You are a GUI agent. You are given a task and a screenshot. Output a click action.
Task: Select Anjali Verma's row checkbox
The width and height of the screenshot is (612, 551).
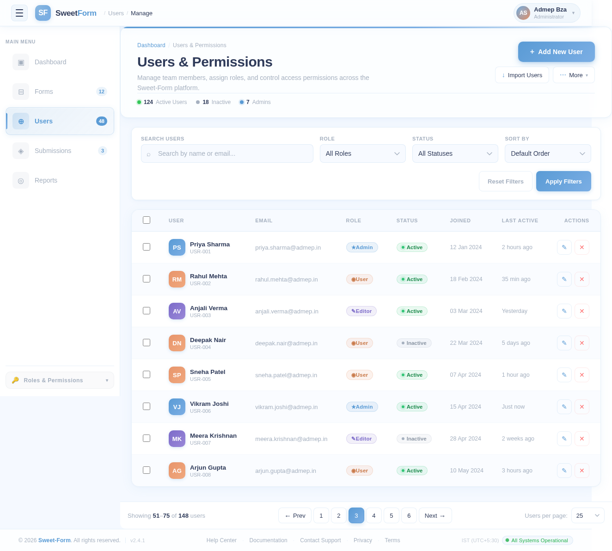click(147, 311)
